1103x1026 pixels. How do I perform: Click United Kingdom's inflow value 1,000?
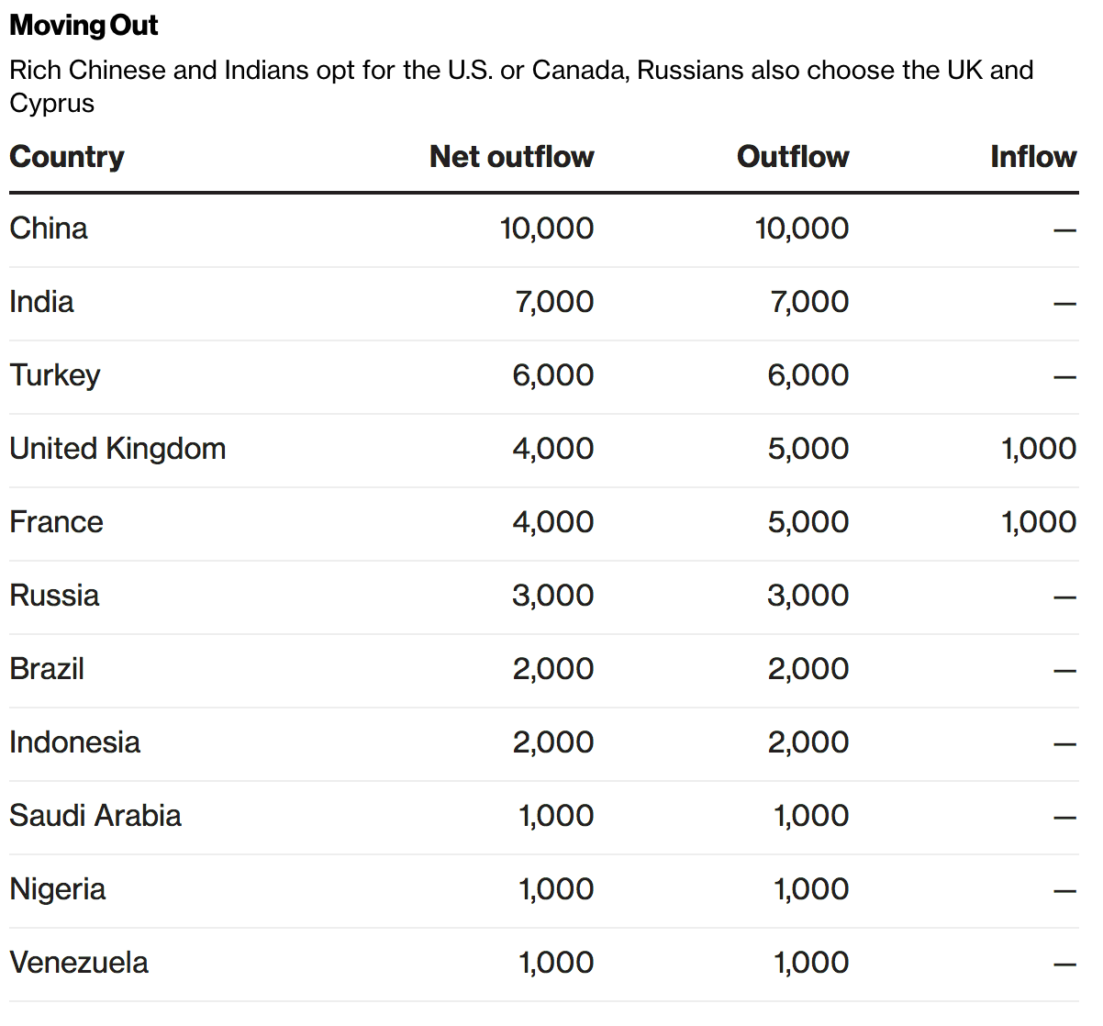click(x=1039, y=449)
